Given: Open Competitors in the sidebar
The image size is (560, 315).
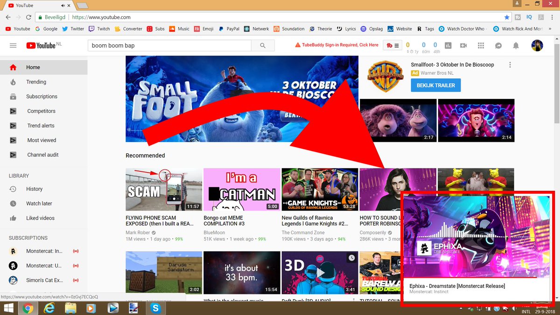Looking at the screenshot, I should click(43, 111).
